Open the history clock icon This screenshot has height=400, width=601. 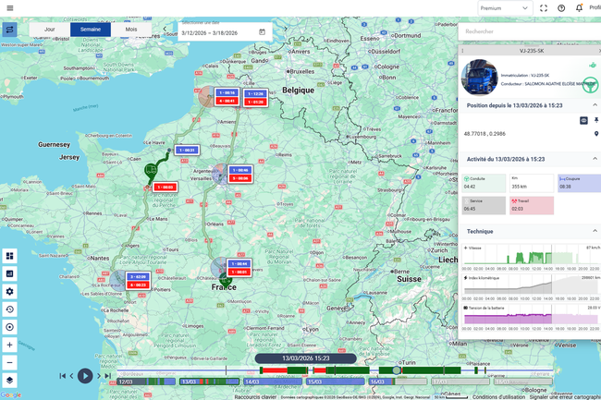[9, 309]
